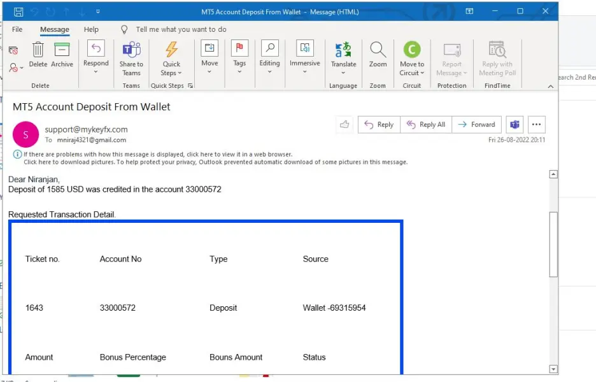Switch to the Help tab

click(91, 29)
